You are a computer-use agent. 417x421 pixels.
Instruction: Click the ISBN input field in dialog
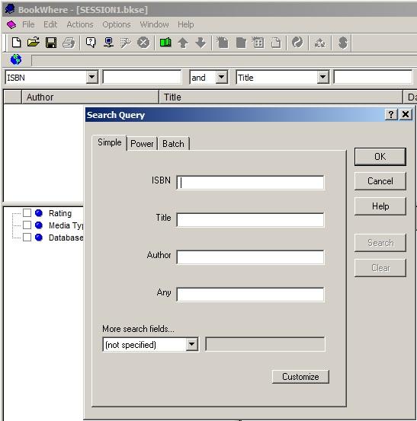tap(250, 183)
